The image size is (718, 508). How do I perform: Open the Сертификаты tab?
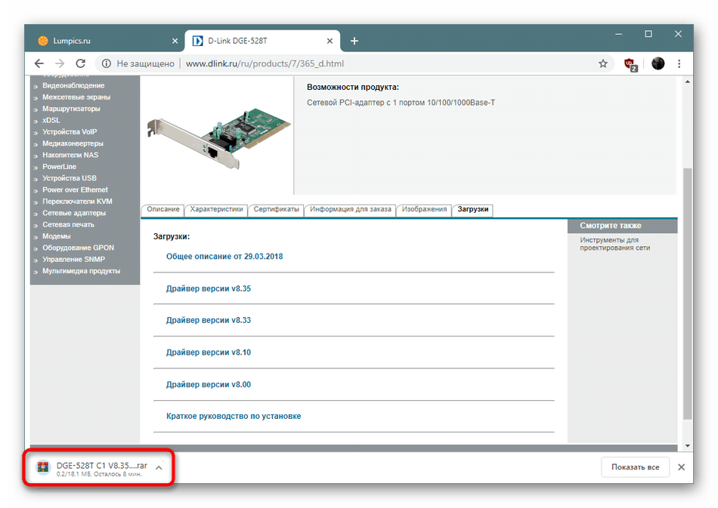(276, 209)
